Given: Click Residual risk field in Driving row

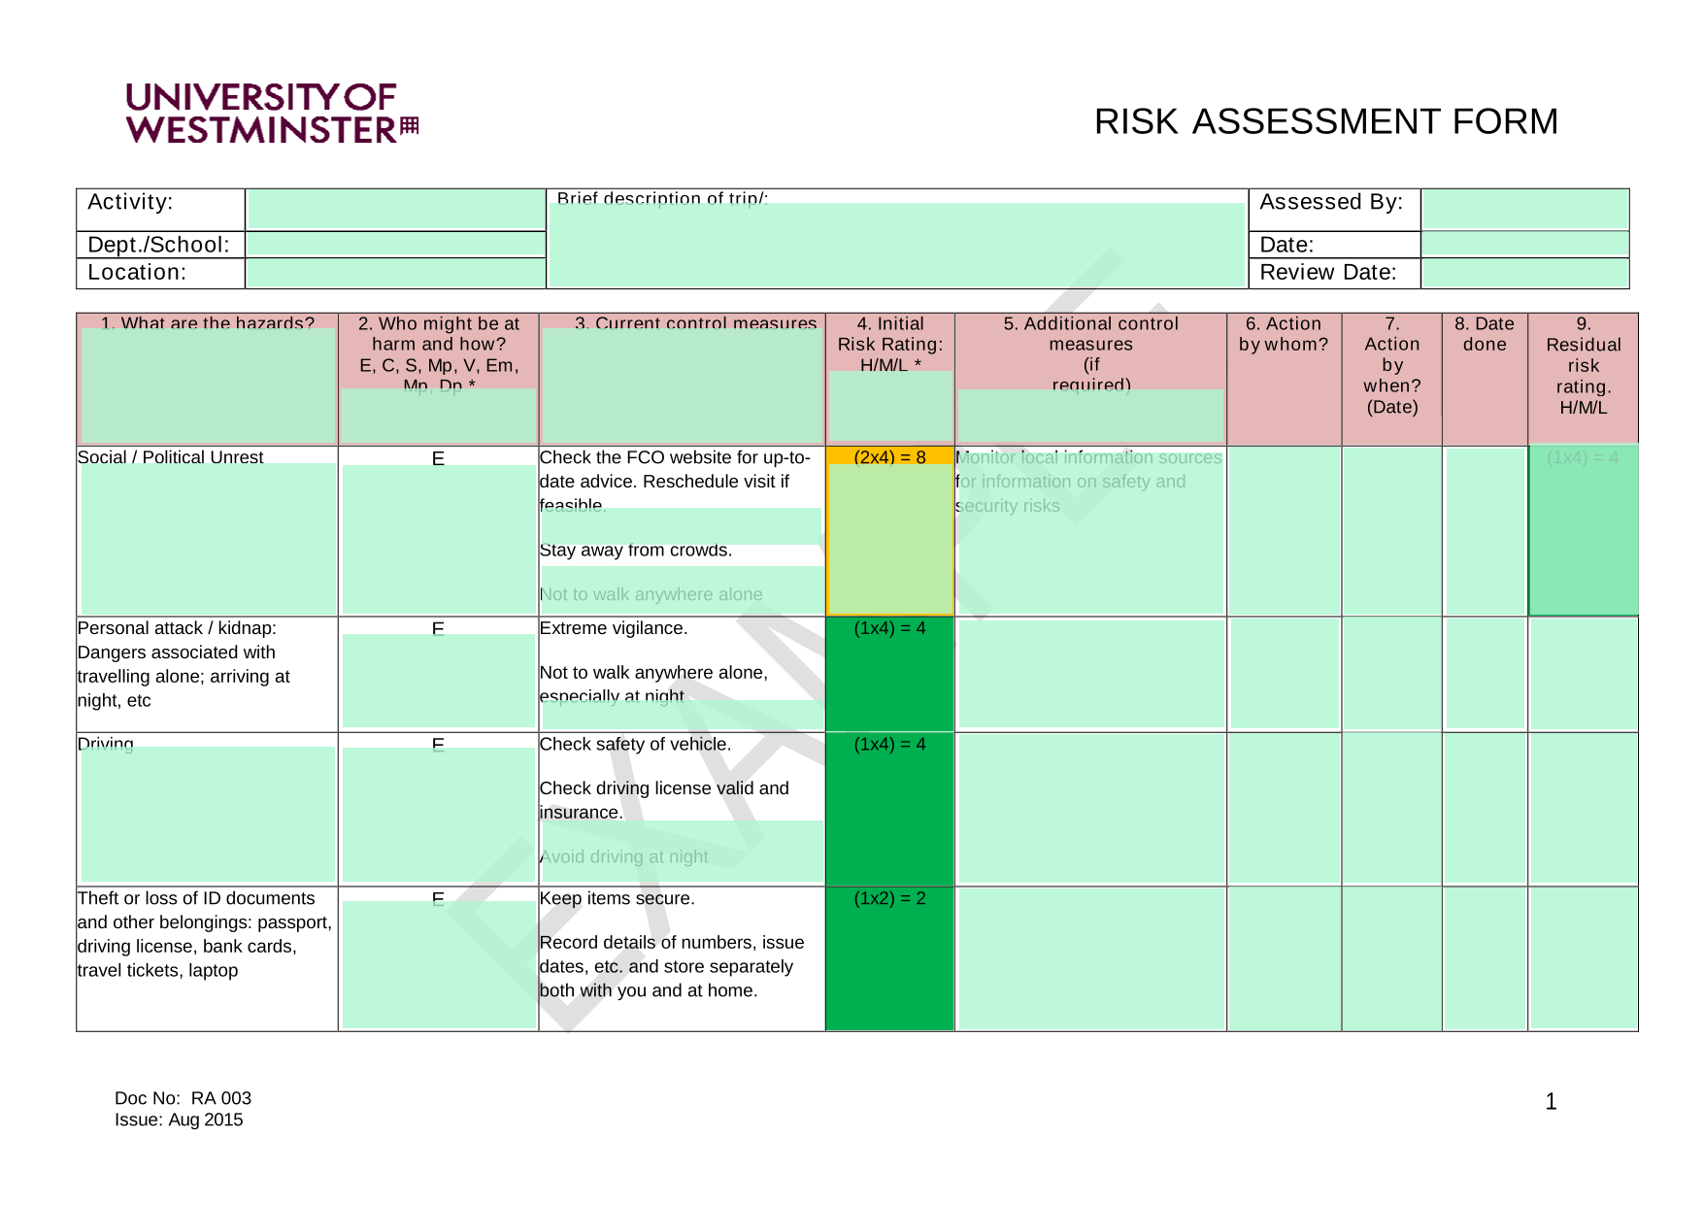Looking at the screenshot, I should pyautogui.click(x=1584, y=809).
